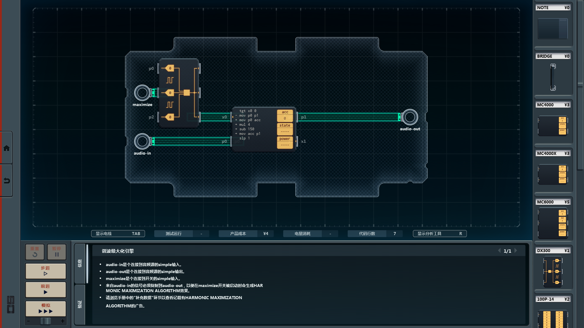Click the 前进 advance button
This screenshot has width=584, height=328.
(46, 289)
